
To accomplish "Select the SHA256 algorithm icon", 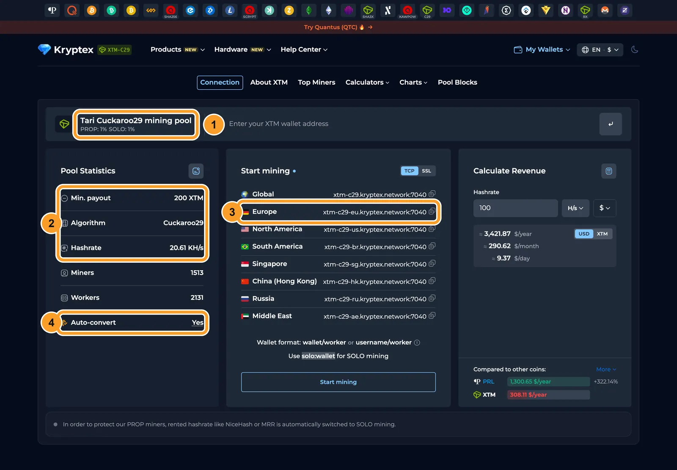I will pyautogui.click(x=171, y=11).
